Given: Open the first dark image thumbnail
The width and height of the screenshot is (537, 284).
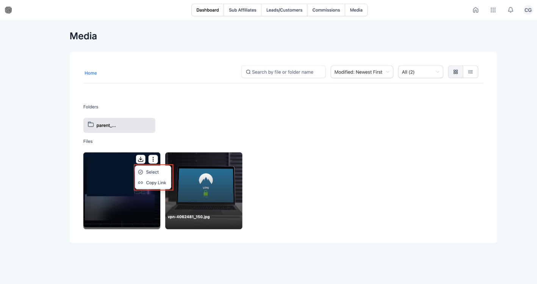Looking at the screenshot, I should pyautogui.click(x=122, y=191).
